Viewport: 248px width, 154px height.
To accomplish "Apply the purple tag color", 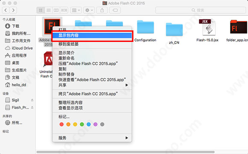I will click(x=95, y=124).
